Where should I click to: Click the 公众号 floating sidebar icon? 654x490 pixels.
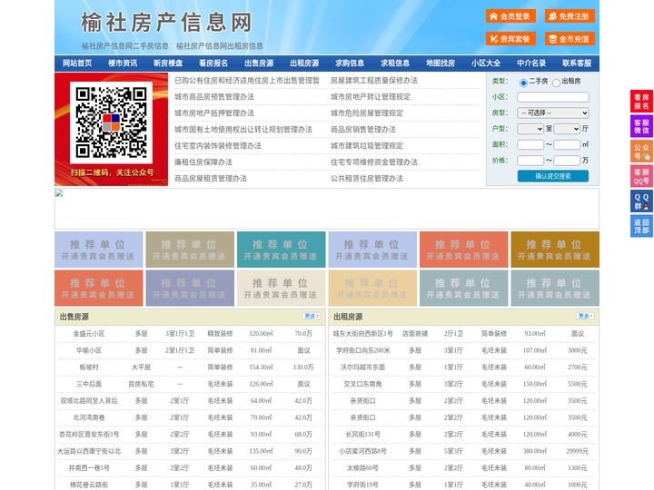tap(641, 152)
